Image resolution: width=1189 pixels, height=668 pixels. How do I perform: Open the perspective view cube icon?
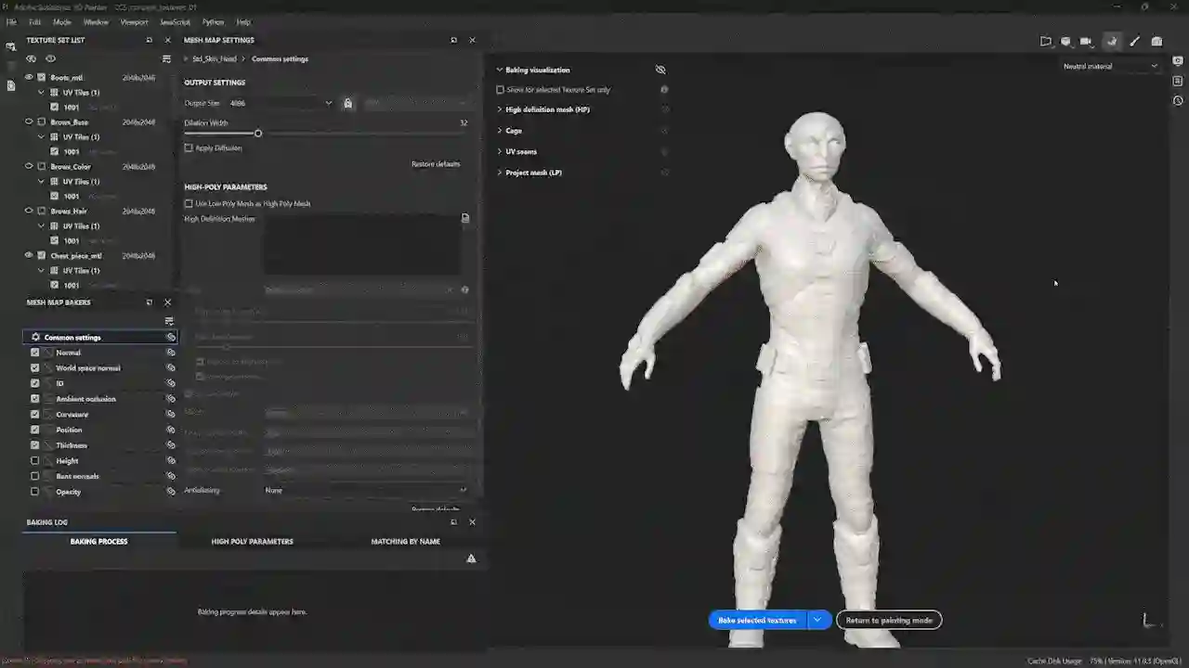1065,41
